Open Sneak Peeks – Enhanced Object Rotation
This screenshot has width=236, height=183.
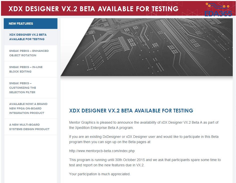(29, 53)
